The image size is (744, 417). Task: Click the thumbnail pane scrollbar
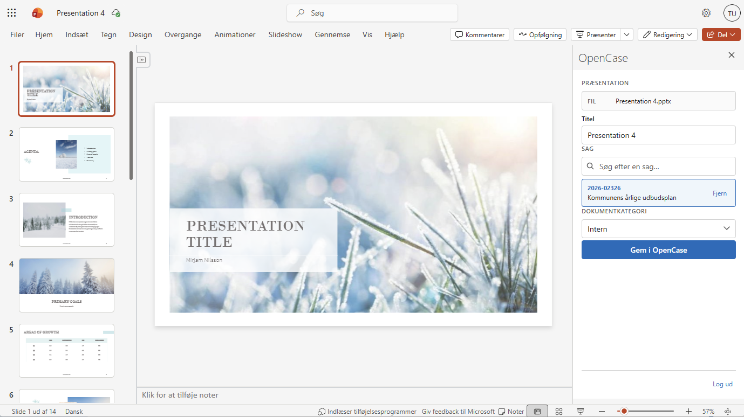point(131,116)
